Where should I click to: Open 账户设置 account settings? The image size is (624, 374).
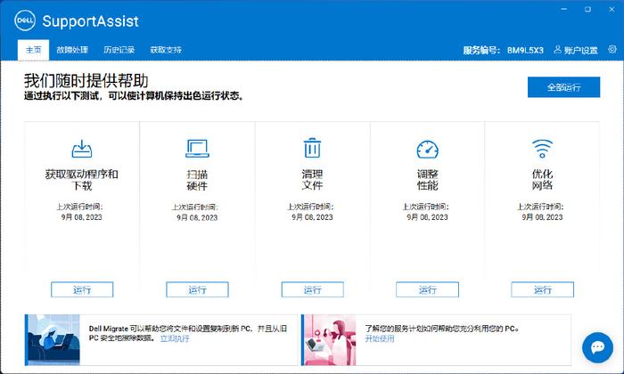[580, 50]
